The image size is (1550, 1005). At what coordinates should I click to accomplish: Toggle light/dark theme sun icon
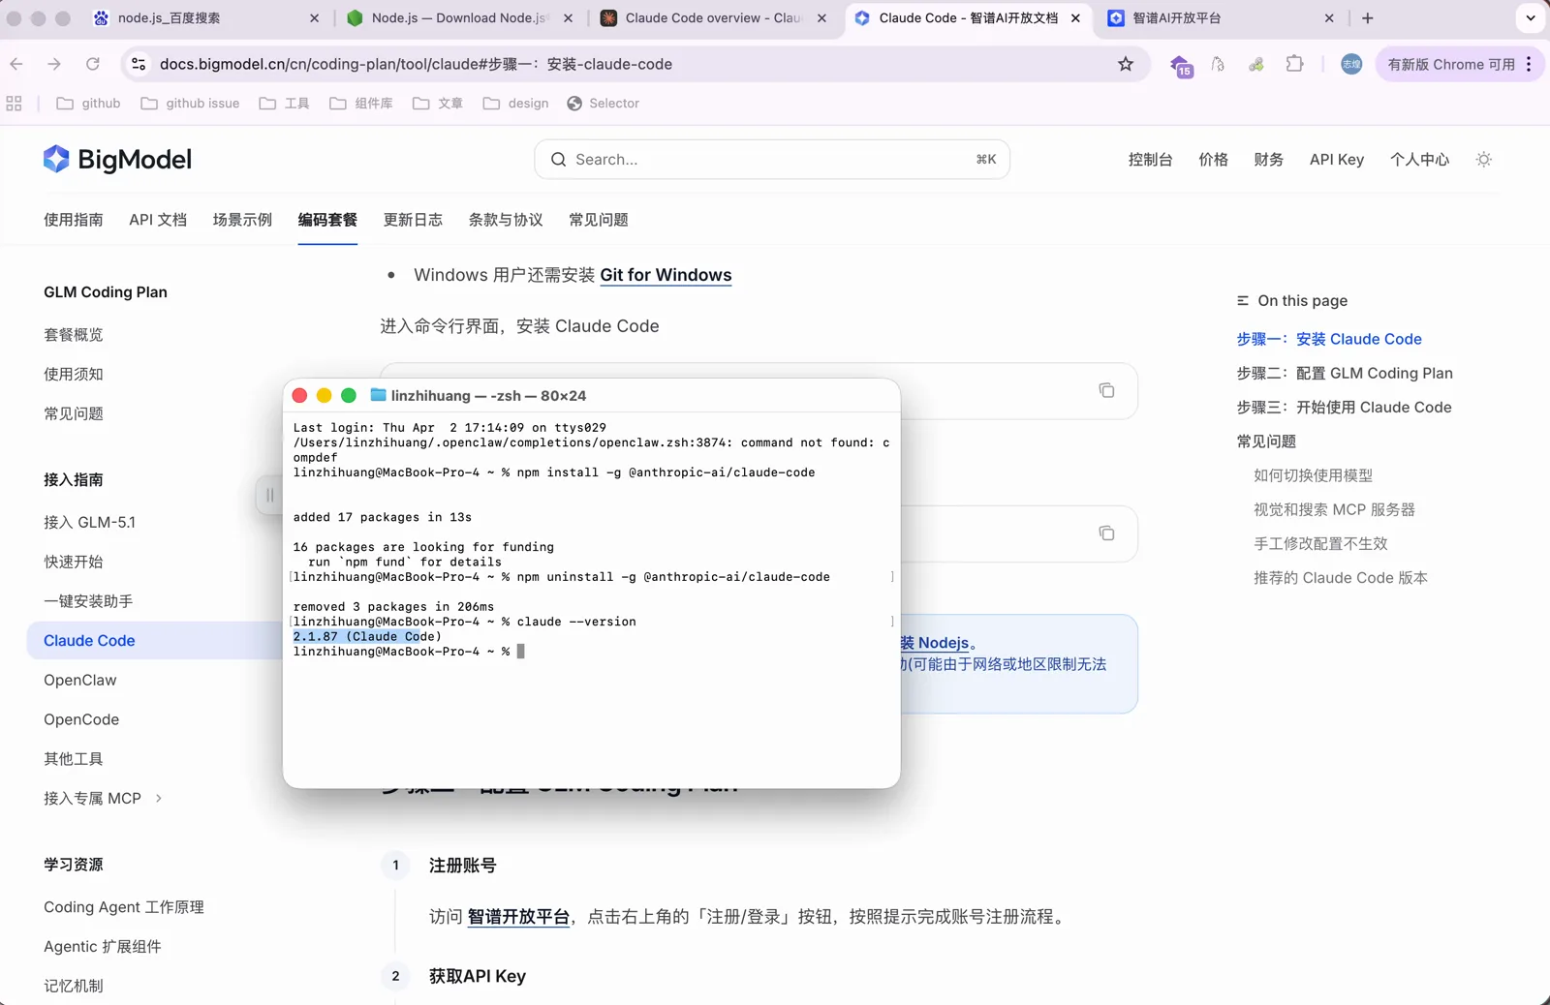[1483, 160]
